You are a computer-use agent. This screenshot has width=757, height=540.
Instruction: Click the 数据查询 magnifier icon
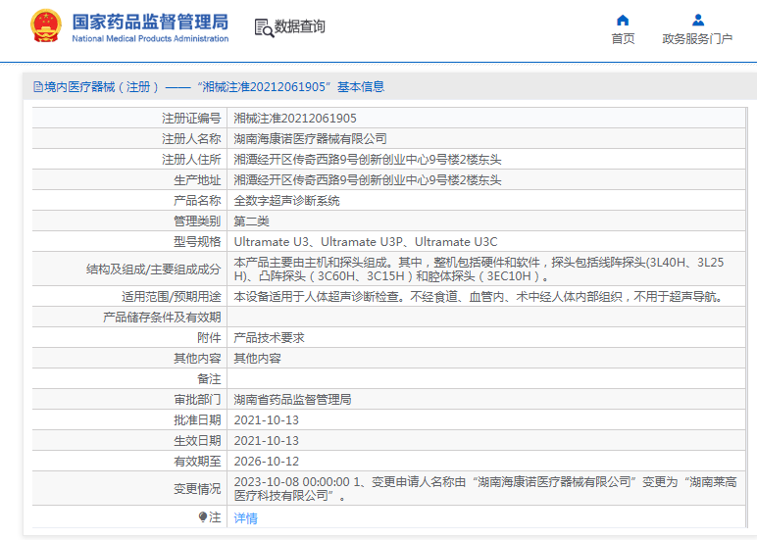pyautogui.click(x=264, y=27)
